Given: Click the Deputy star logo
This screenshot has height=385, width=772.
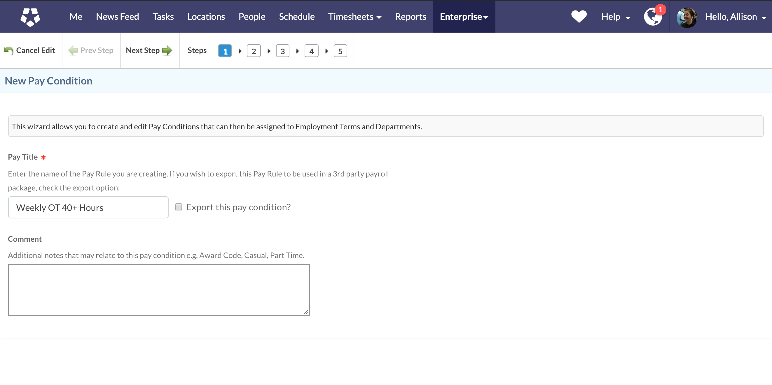Looking at the screenshot, I should 30,17.
